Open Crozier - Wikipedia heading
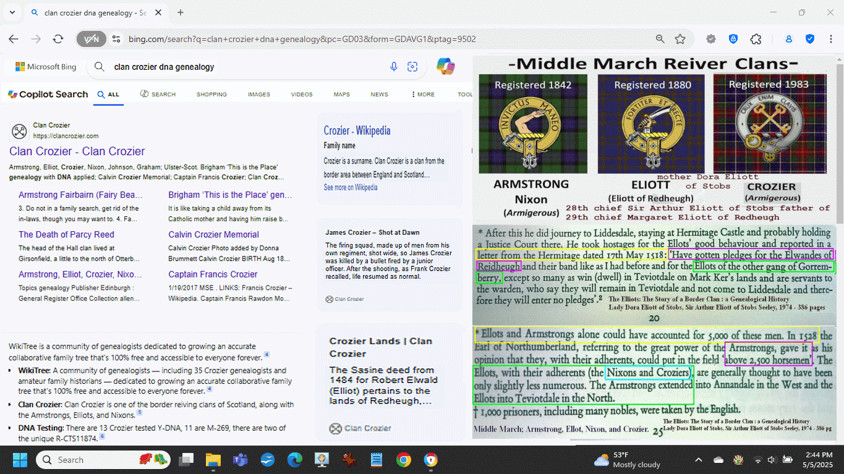Image resolution: width=844 pixels, height=474 pixels. coord(357,130)
